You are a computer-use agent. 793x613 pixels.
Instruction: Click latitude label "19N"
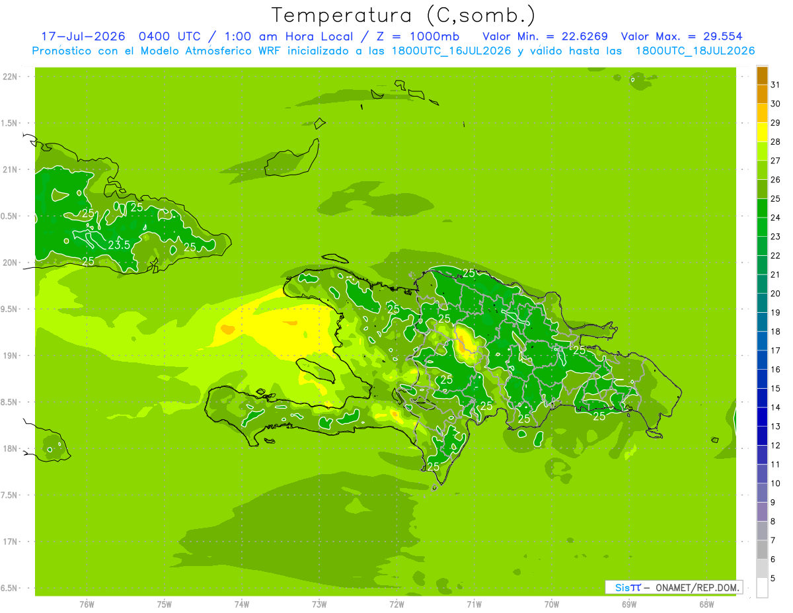pyautogui.click(x=9, y=356)
